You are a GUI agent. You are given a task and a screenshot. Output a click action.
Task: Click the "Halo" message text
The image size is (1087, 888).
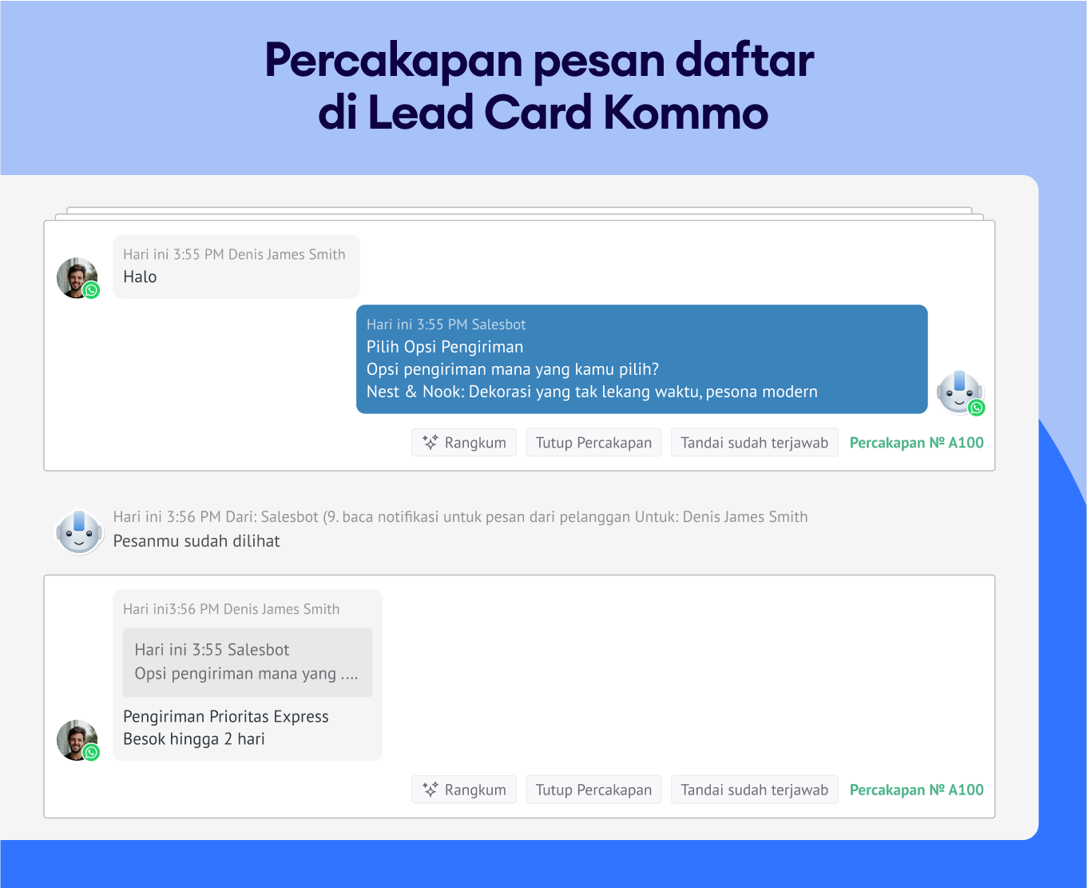(140, 277)
